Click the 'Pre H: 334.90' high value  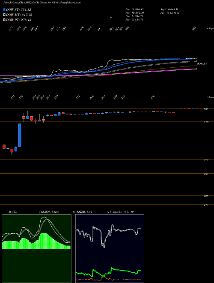coord(134,13)
